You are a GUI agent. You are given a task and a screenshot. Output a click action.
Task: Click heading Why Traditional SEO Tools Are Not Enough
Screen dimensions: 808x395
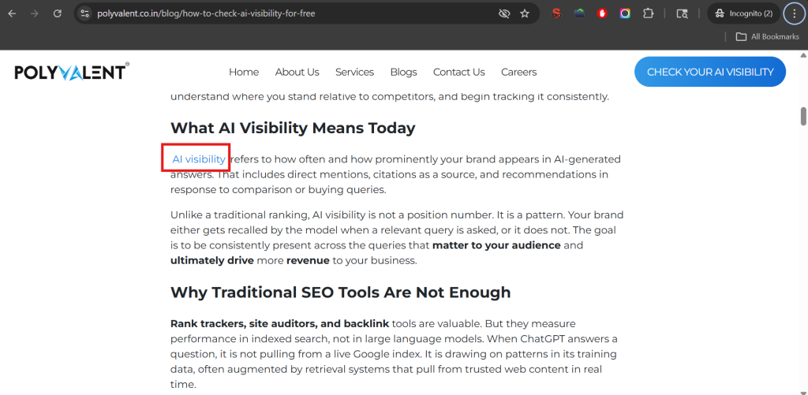coord(341,293)
